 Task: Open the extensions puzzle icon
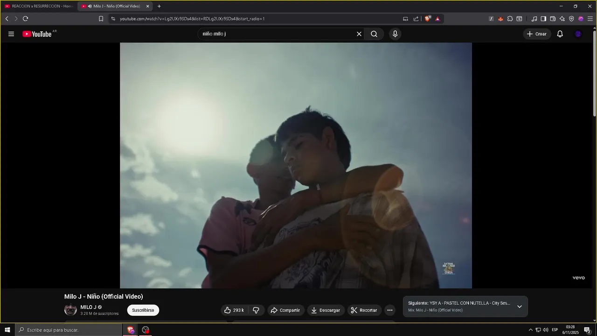[x=510, y=19]
